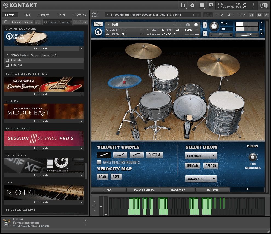This screenshot has height=234, width=271.
Task: Click the save (floppy disk) icon
Action: click(183, 5)
